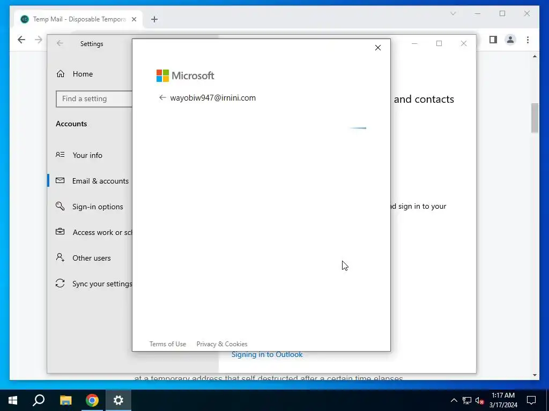Go forward in Chrome browser
This screenshot has height=411, width=549.
click(x=39, y=40)
